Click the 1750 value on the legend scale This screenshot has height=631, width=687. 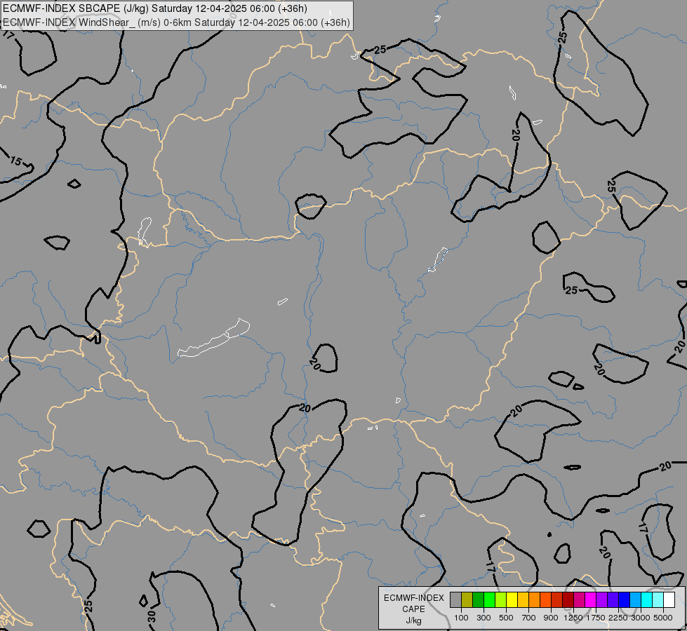596,618
